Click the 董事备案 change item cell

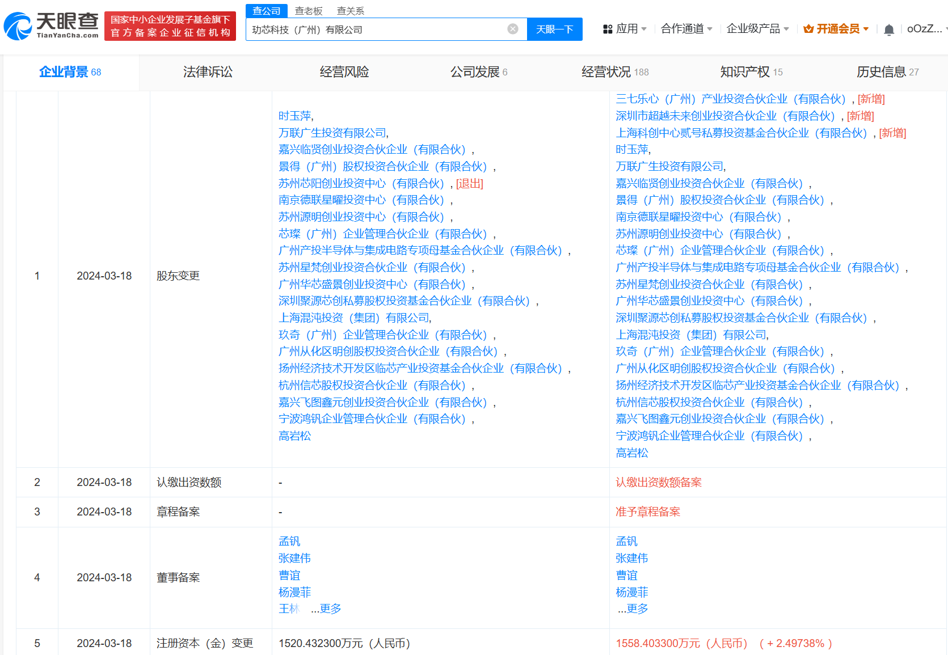click(178, 578)
